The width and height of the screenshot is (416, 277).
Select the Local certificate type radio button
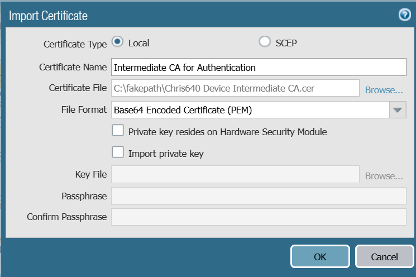coord(117,42)
